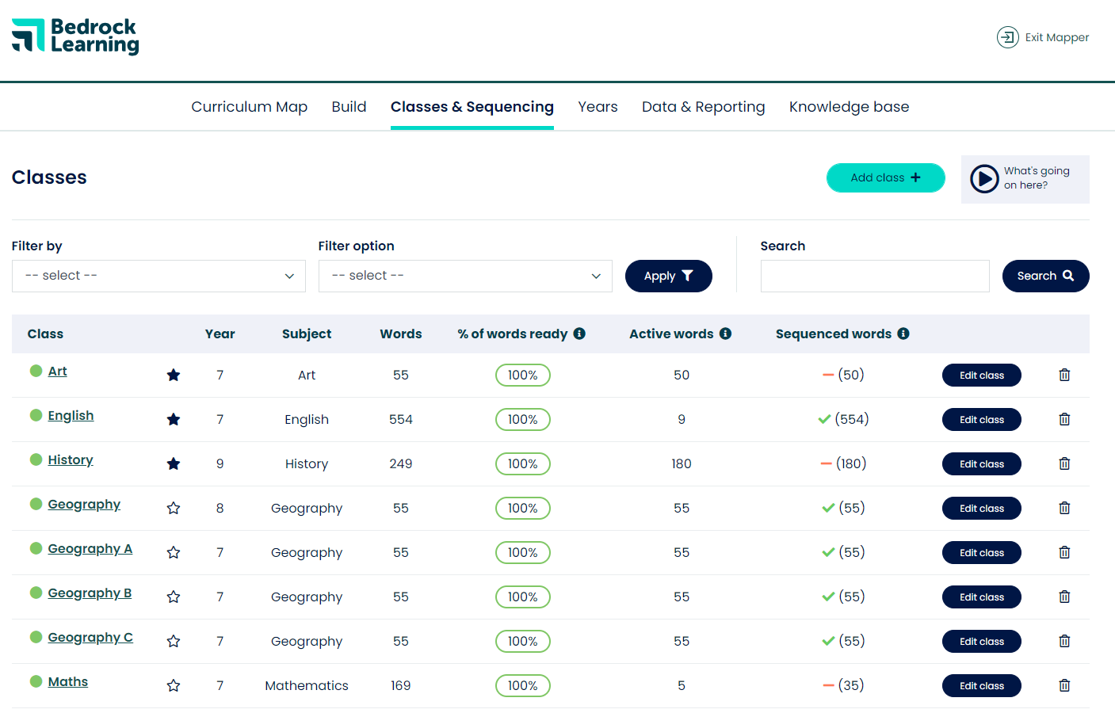Click the Search button

pyautogui.click(x=1046, y=276)
